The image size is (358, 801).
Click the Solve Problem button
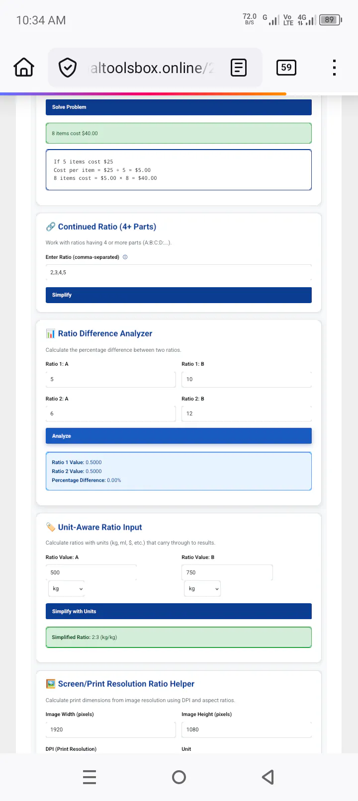(179, 107)
